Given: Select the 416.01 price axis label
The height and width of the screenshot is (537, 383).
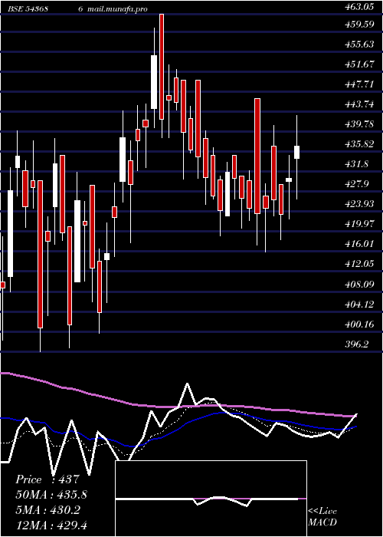Looking at the screenshot, I should (358, 244).
